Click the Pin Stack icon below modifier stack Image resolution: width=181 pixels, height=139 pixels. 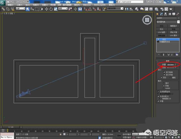(159, 55)
